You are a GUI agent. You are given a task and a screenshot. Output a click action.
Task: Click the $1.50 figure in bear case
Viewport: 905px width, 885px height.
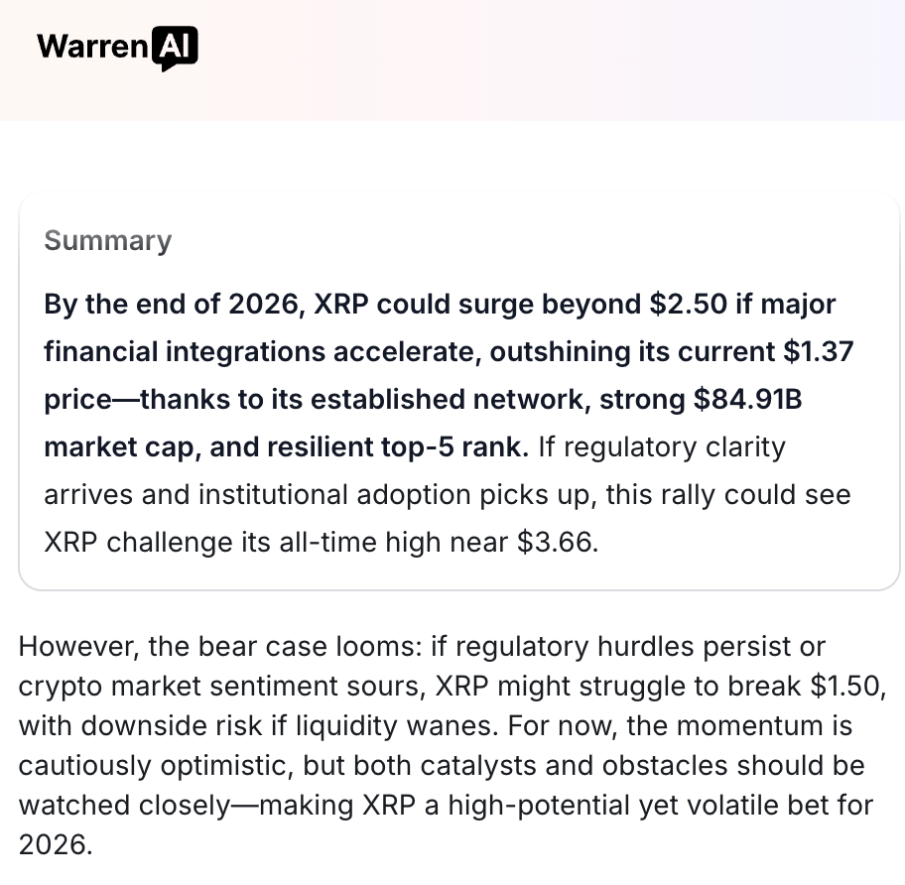847,686
